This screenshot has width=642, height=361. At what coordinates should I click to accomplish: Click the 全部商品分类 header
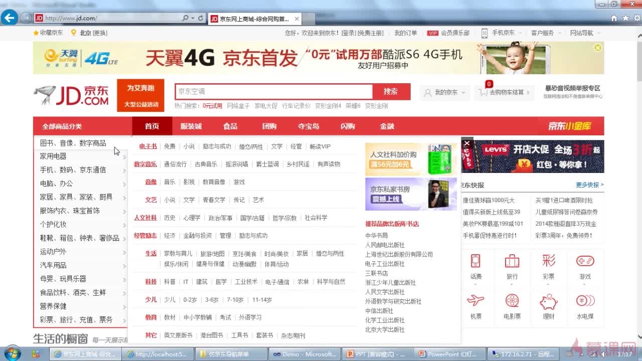click(62, 126)
